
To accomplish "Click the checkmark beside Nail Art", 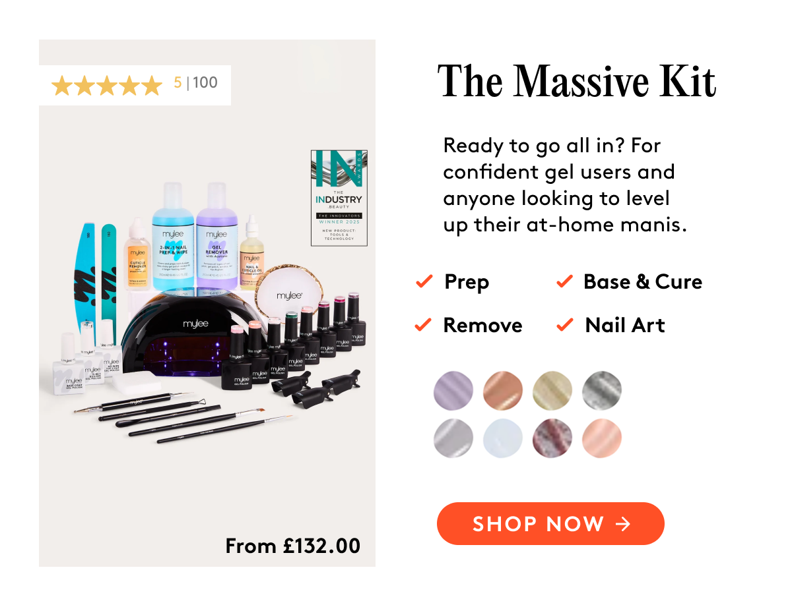I will point(564,325).
